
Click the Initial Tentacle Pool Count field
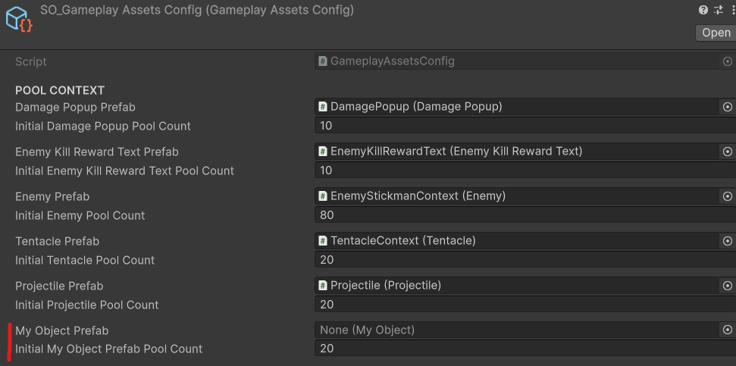coord(523,260)
